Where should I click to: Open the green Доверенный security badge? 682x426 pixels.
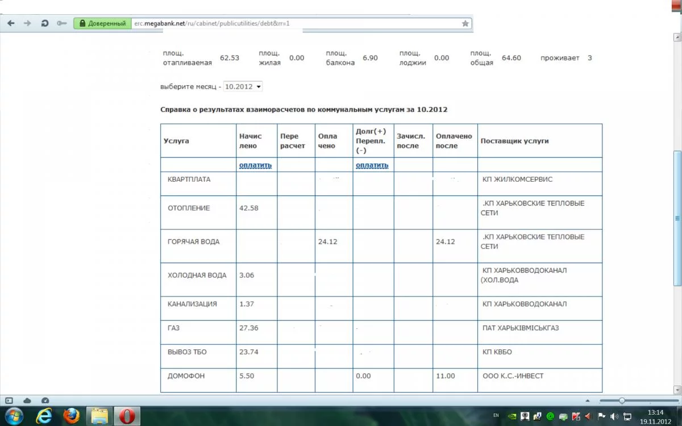pos(102,23)
